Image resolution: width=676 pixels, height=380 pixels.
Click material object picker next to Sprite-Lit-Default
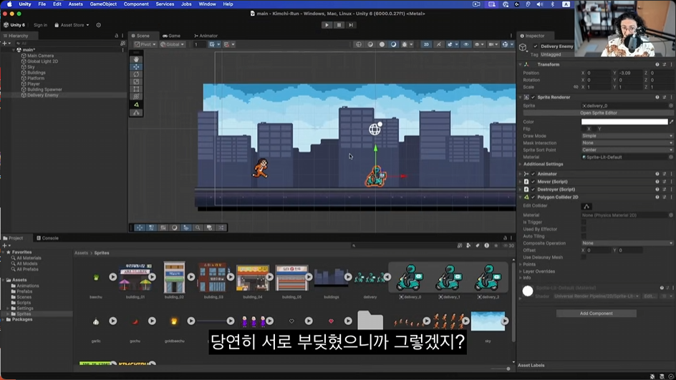[x=671, y=157]
